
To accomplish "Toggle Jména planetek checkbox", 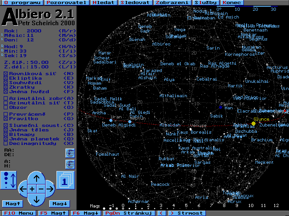I will point(6,139).
